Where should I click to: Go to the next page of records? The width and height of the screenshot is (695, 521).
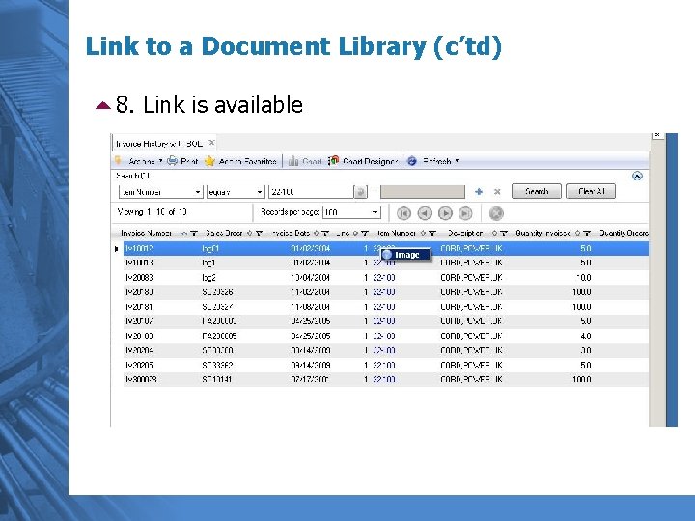[445, 213]
